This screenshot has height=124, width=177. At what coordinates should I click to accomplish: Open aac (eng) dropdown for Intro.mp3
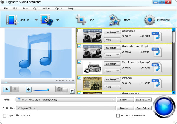[x=112, y=79]
